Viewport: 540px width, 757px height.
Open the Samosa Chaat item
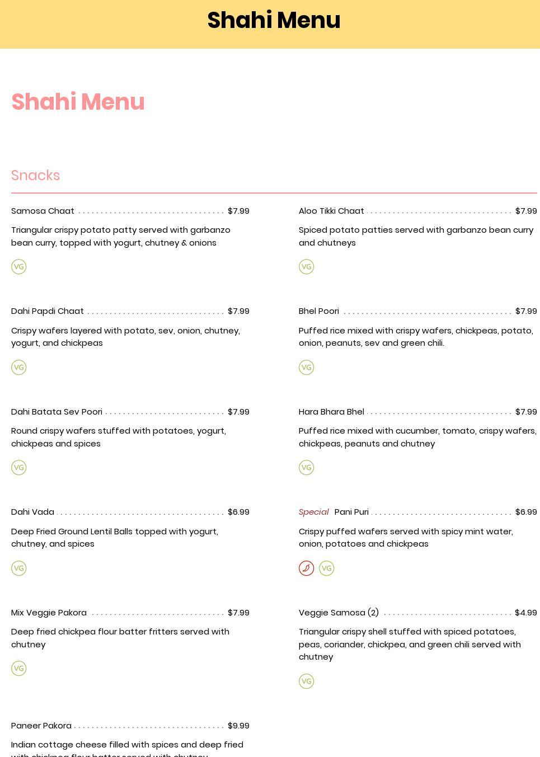43,211
